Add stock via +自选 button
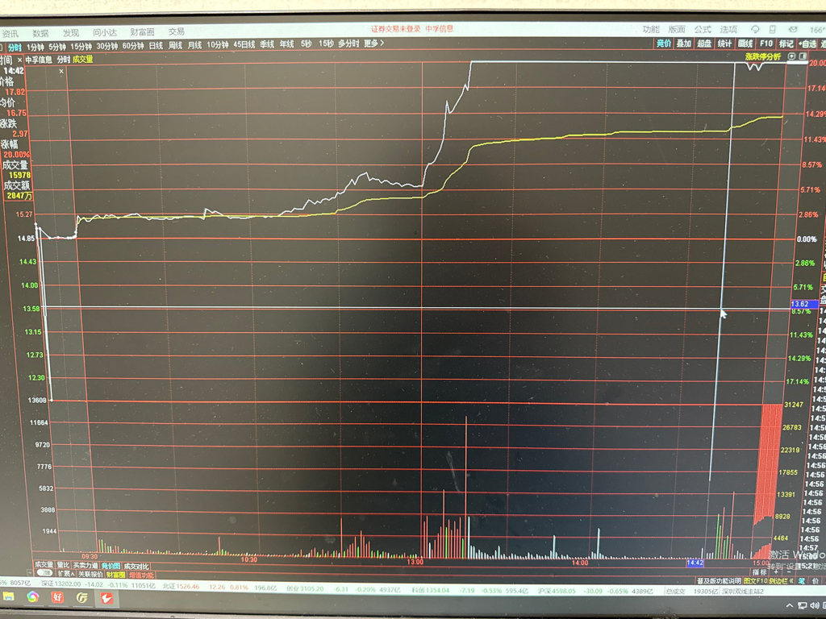The height and width of the screenshot is (619, 826). click(x=807, y=44)
